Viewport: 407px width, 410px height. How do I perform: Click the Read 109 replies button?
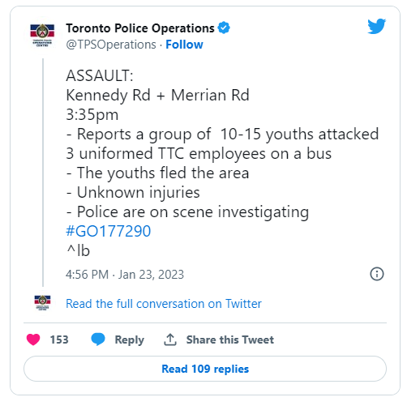tap(205, 369)
